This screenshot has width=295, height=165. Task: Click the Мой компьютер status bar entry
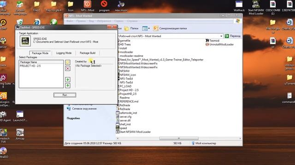[204, 143]
